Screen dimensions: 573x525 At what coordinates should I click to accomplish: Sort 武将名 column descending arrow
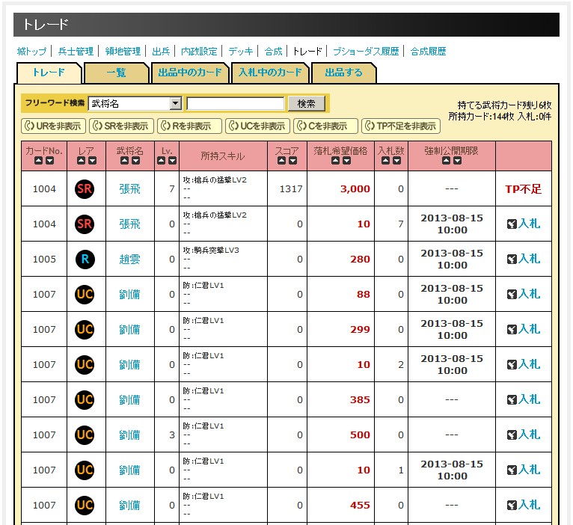point(135,161)
